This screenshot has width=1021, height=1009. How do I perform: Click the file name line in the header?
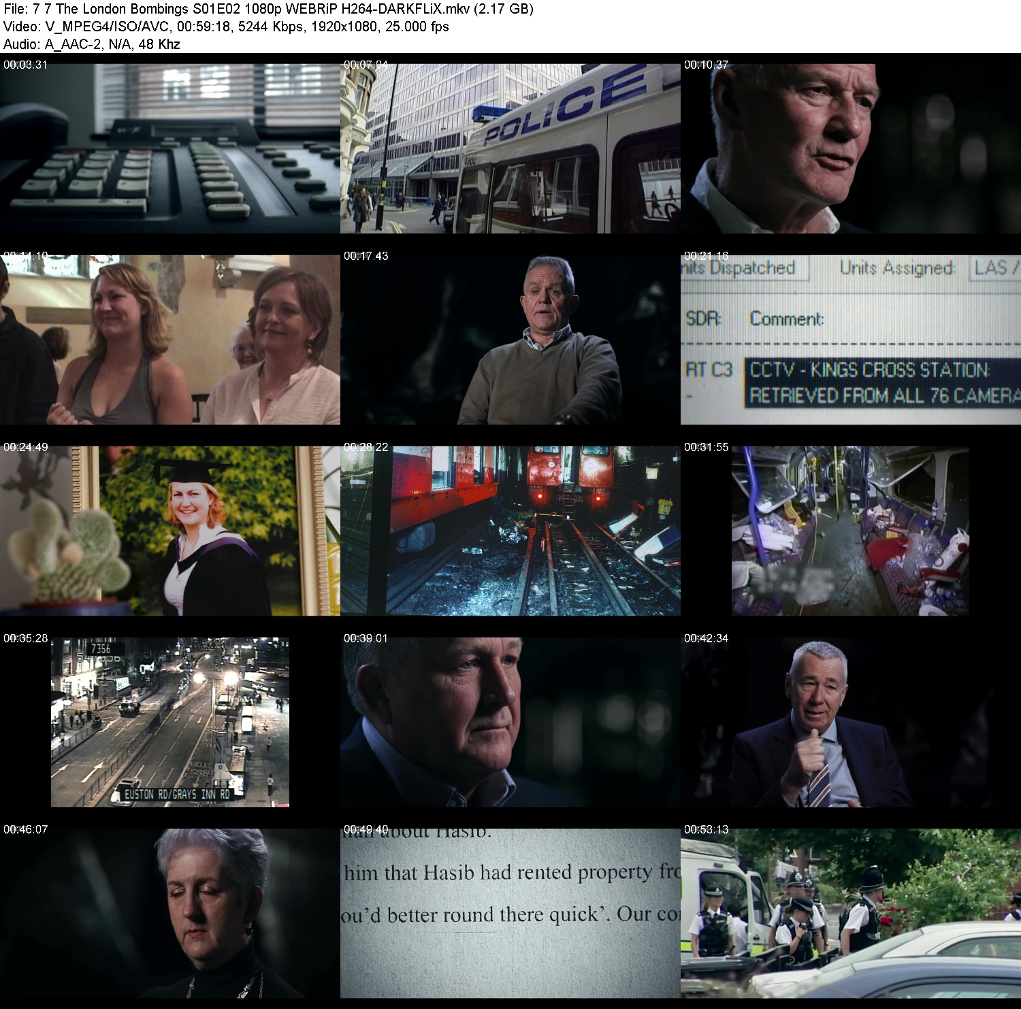pos(268,9)
